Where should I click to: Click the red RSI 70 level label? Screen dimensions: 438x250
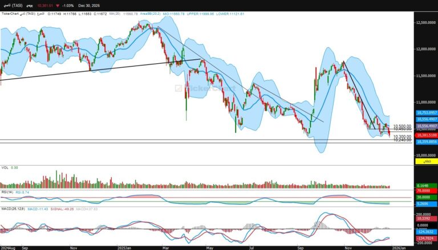(426, 191)
